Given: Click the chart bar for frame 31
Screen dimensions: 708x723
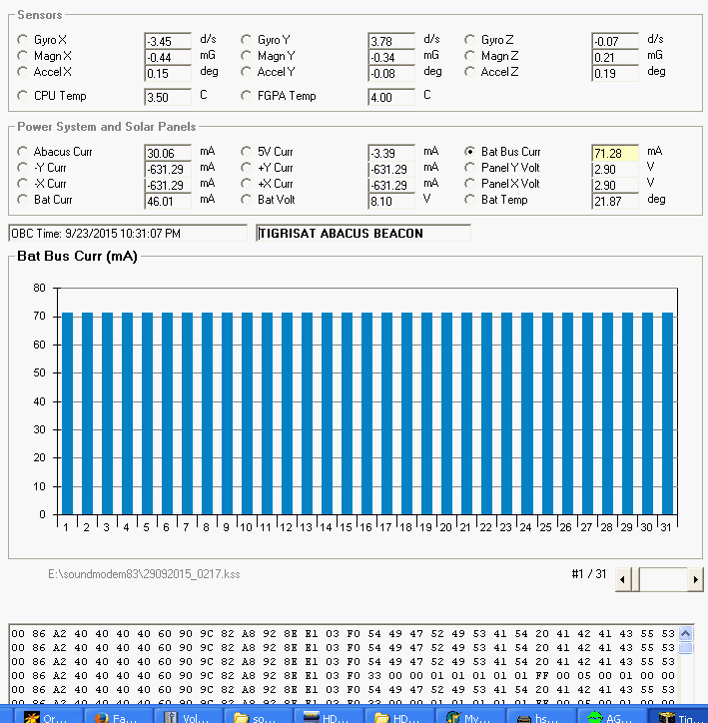Looking at the screenshot, I should pos(667,413).
